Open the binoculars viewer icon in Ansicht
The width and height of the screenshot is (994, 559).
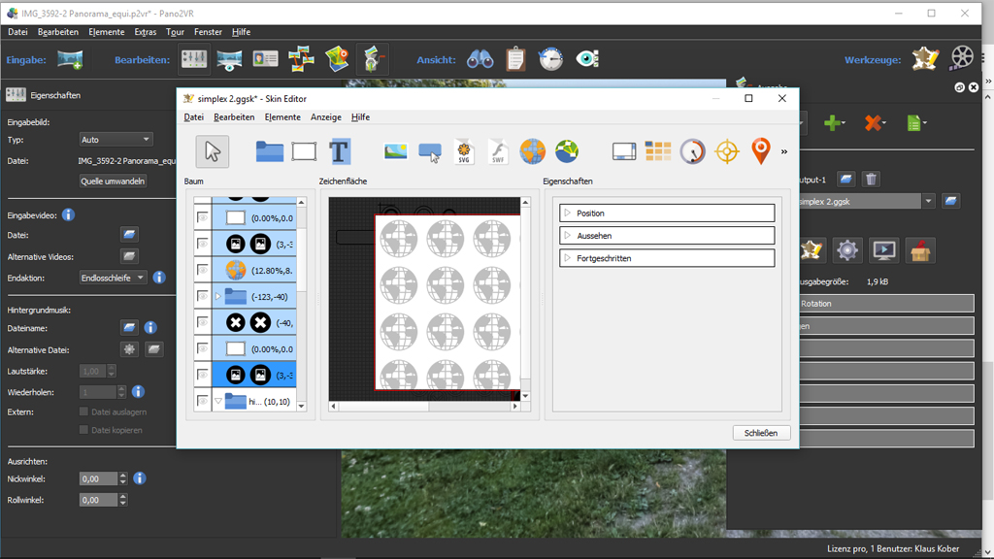coord(480,59)
